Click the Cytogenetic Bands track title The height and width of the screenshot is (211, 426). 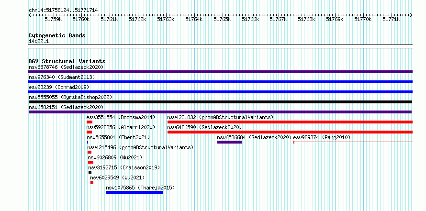pyautogui.click(x=57, y=35)
